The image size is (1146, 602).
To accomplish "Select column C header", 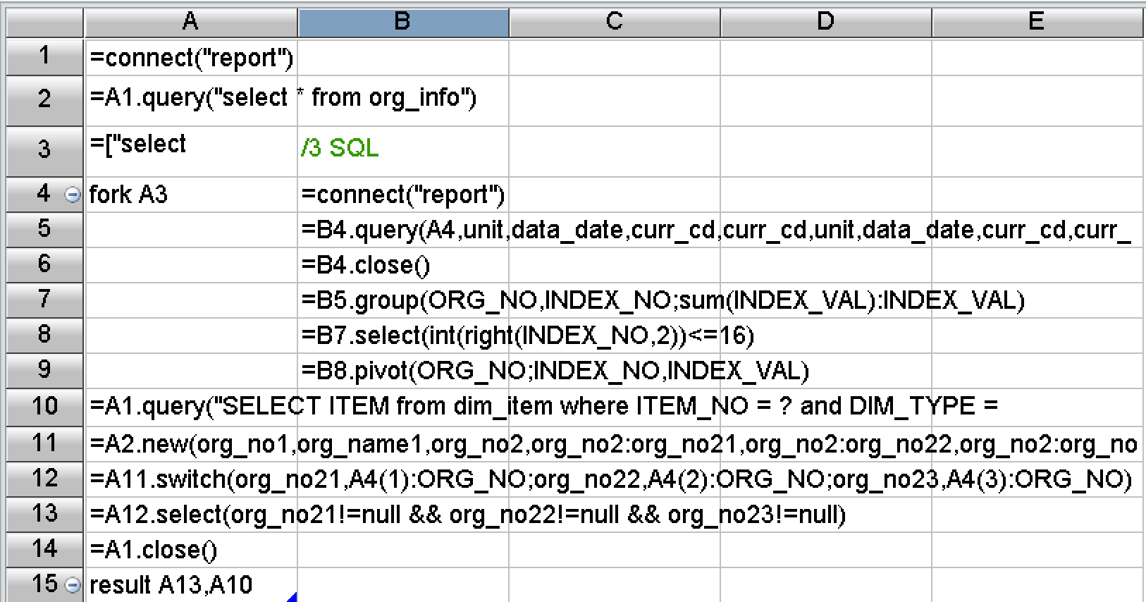I will pos(615,23).
